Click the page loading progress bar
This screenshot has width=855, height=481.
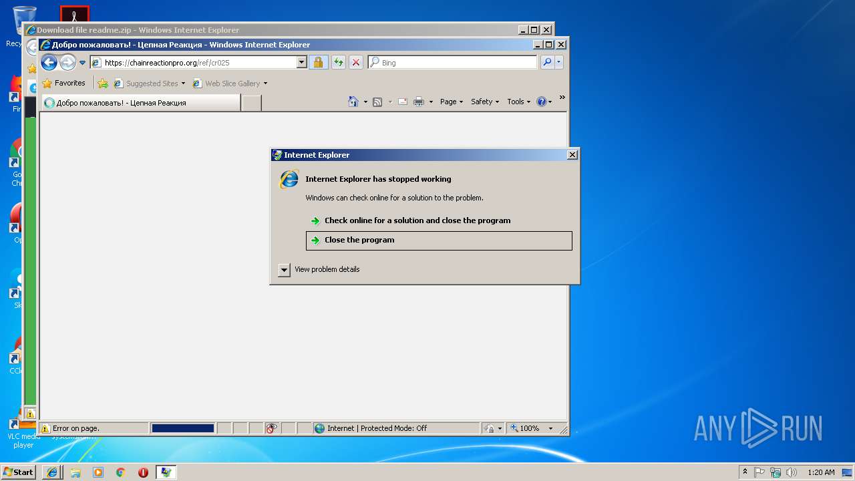tap(183, 428)
